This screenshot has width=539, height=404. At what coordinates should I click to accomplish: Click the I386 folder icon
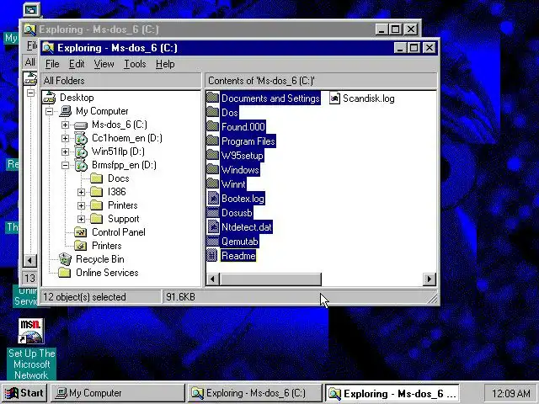97,192
